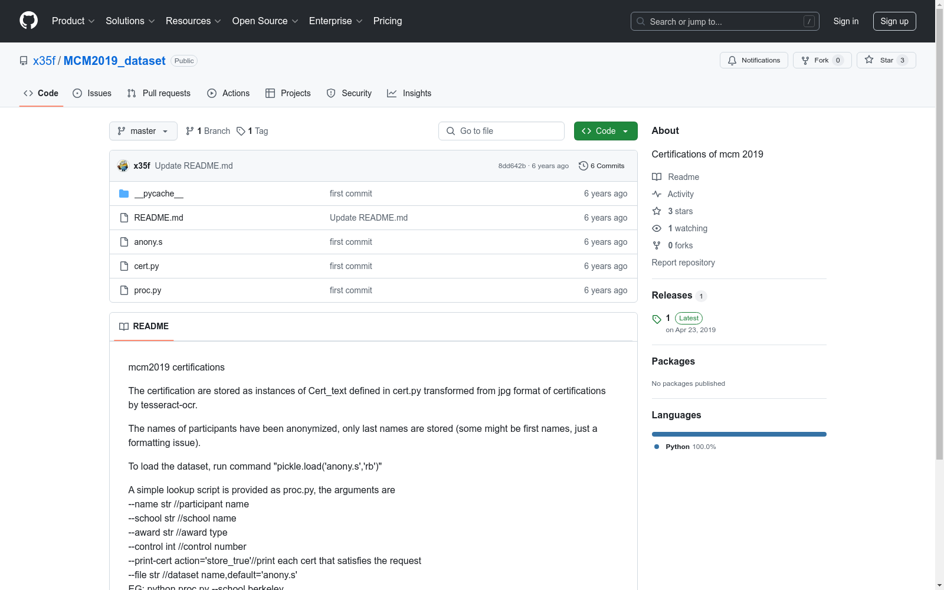The image size is (944, 590).
Task: Click the x35f user avatar
Action: click(123, 166)
